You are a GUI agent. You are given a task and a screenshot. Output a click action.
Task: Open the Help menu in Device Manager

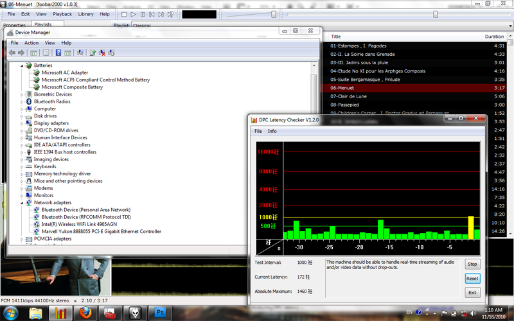click(x=66, y=43)
